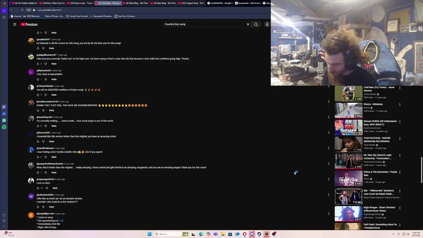423x238 pixels.
Task: Open @jonpaulmoffettarealestate commenter avatar
Action: tap(31, 165)
